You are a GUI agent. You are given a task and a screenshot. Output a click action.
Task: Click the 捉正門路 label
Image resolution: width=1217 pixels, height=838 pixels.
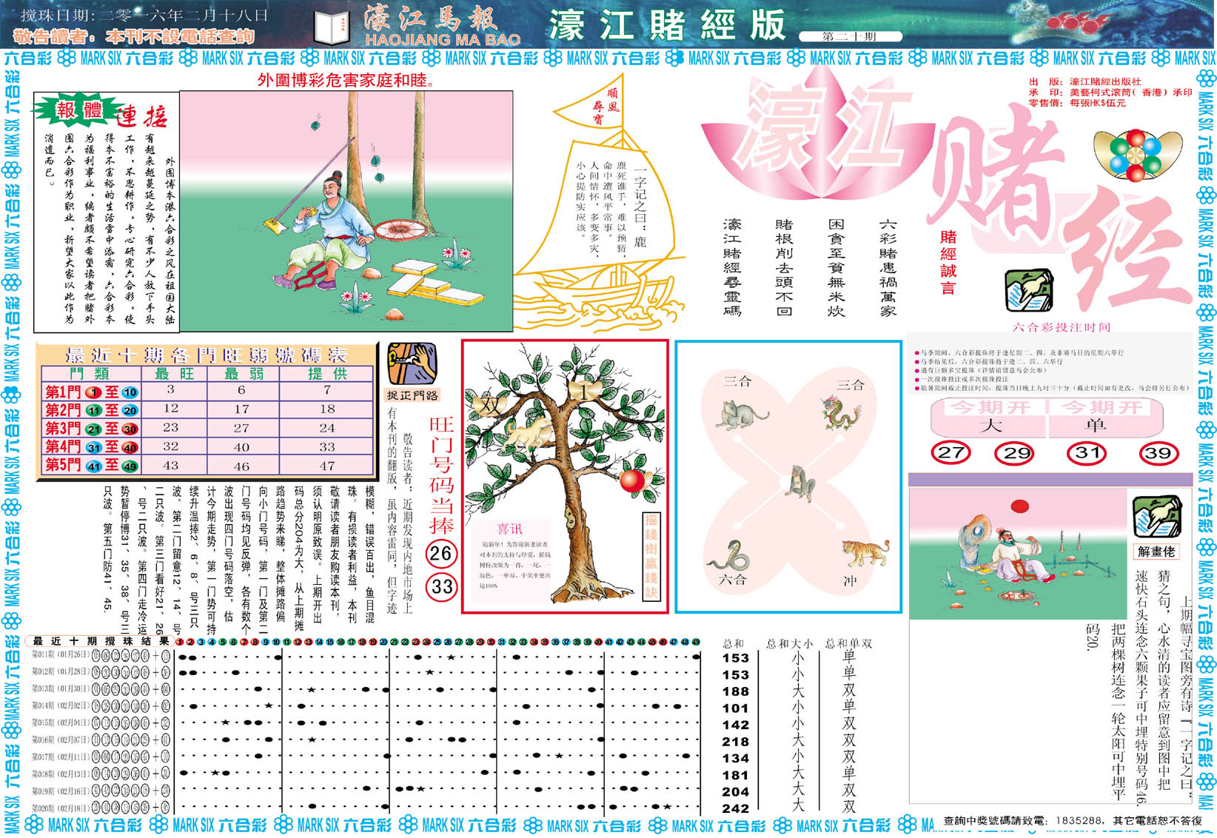pos(412,395)
